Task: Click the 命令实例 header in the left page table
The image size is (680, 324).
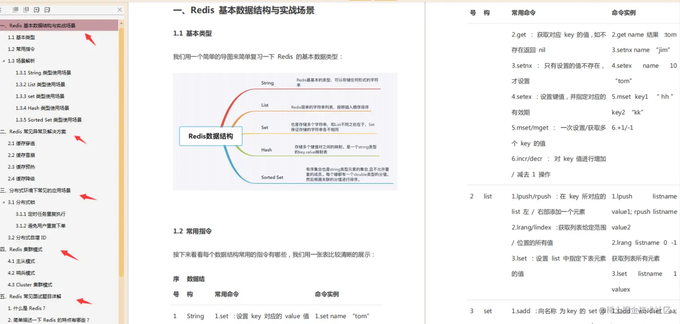Action: (327, 294)
